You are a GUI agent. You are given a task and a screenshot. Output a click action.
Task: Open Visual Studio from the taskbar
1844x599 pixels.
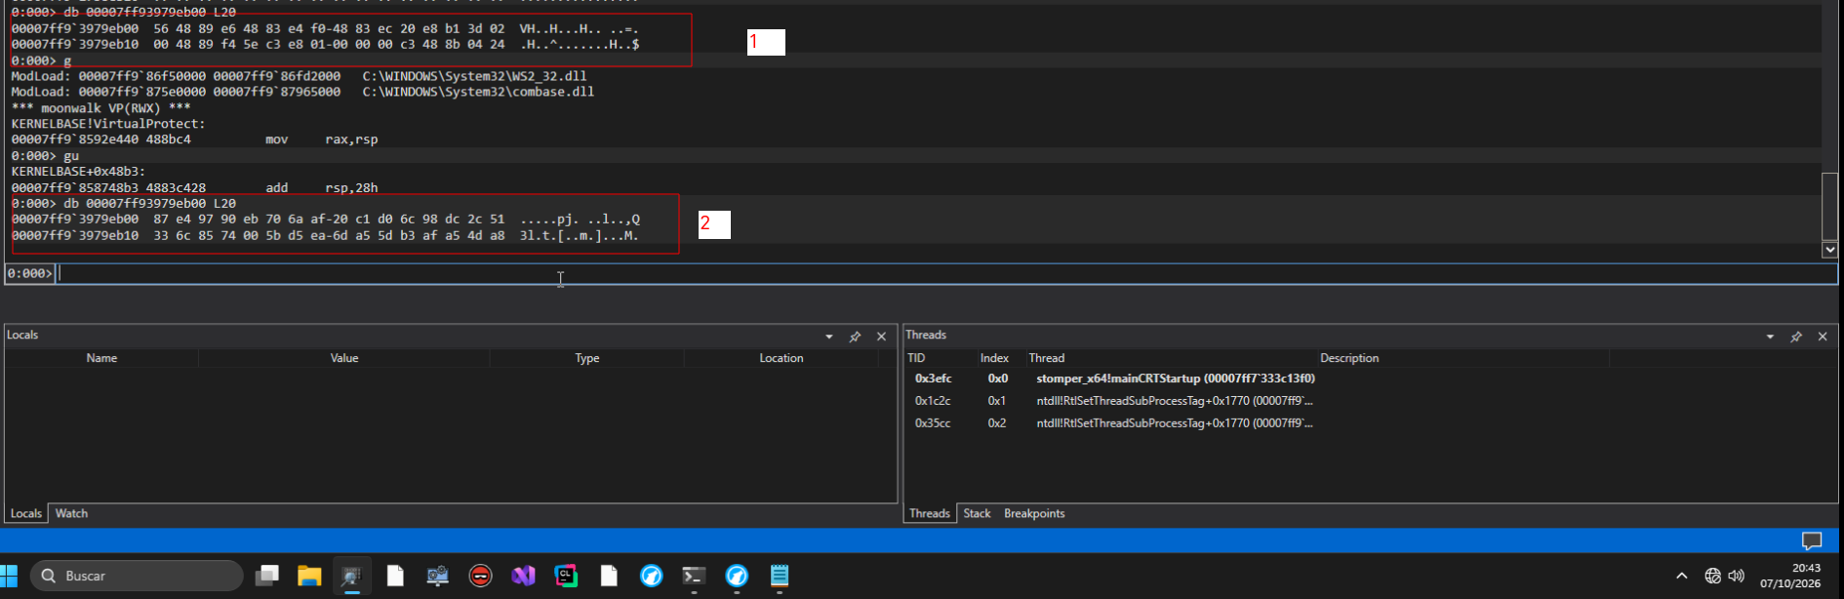523,576
